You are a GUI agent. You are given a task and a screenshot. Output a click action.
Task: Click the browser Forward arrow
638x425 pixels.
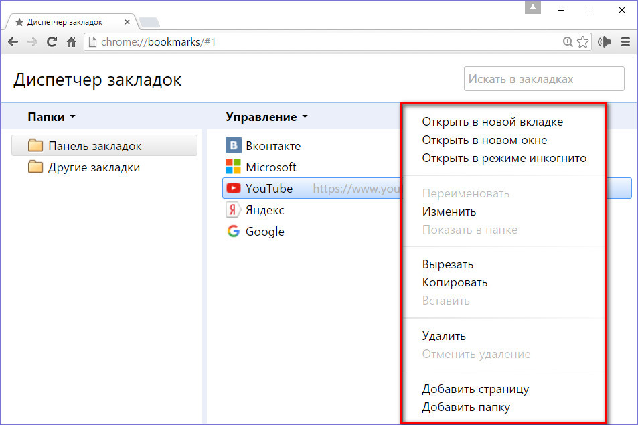[x=32, y=42]
